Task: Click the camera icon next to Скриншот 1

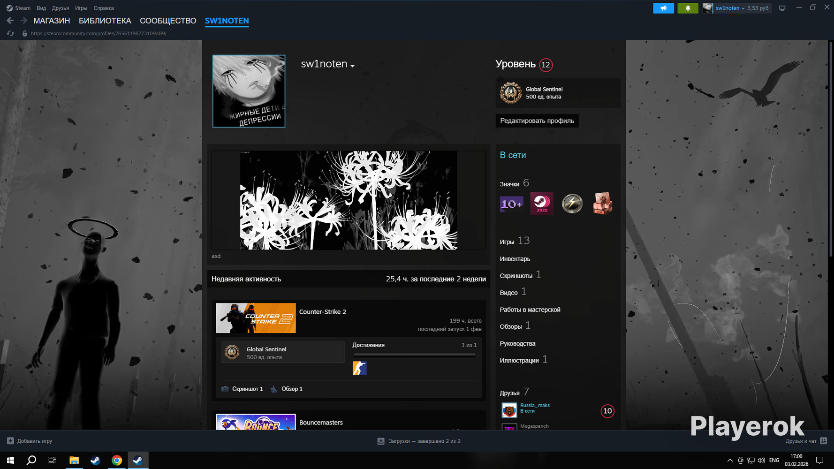Action: pos(225,389)
